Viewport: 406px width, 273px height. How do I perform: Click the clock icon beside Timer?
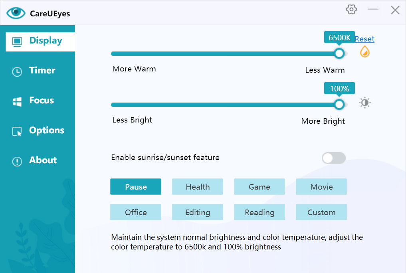coord(17,71)
